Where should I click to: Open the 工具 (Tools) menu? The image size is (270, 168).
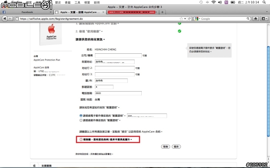click(x=77, y=3)
